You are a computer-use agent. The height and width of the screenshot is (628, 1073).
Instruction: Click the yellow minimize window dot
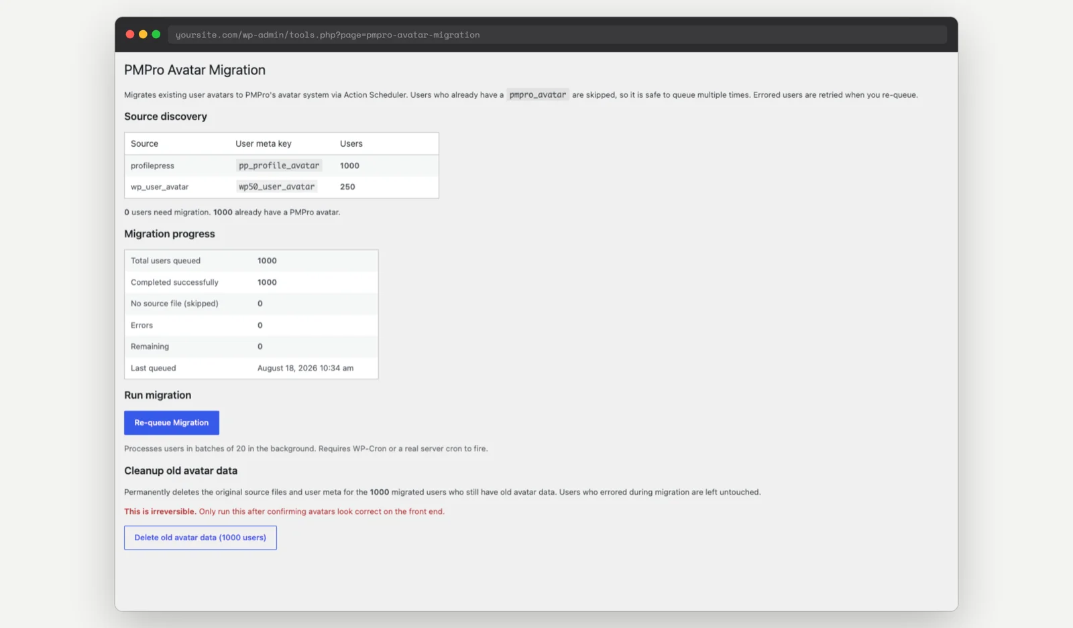coord(143,34)
